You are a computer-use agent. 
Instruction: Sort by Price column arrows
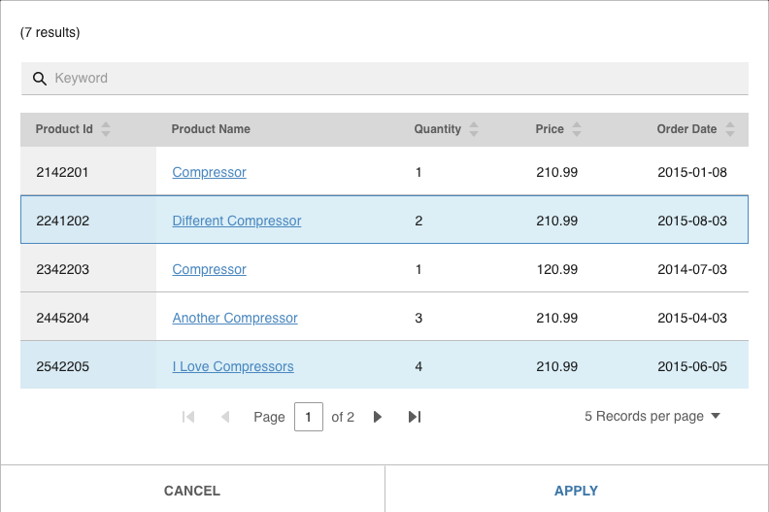577,129
